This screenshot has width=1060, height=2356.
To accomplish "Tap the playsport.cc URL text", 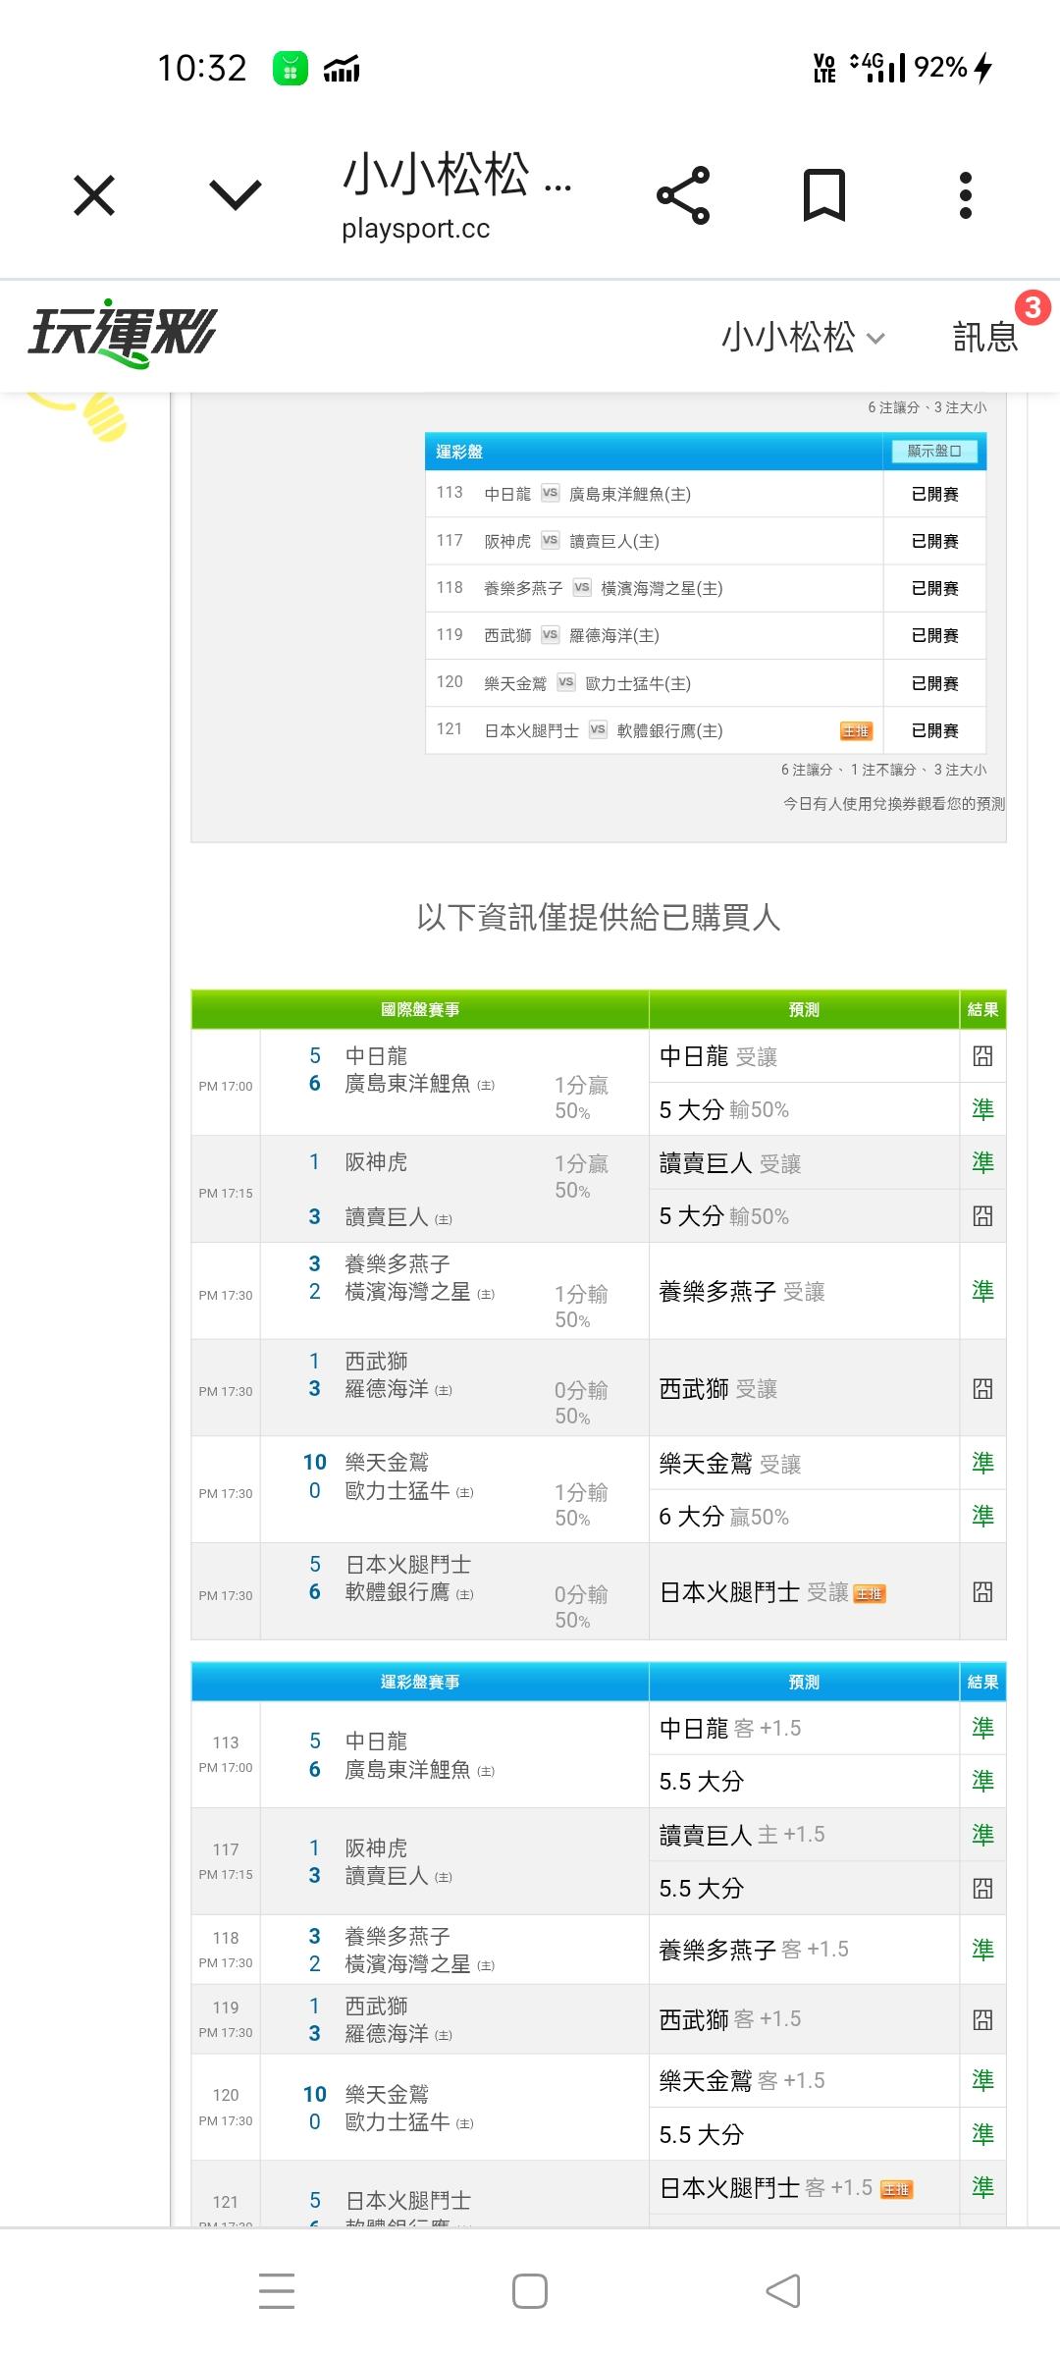I will (x=415, y=229).
